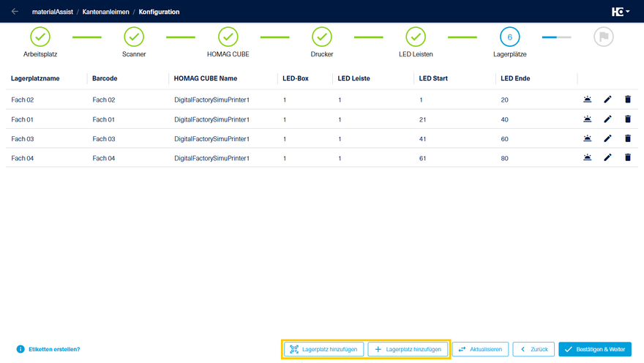The height and width of the screenshot is (363, 644).
Task: Click LED Start value 61
Action: (x=423, y=158)
